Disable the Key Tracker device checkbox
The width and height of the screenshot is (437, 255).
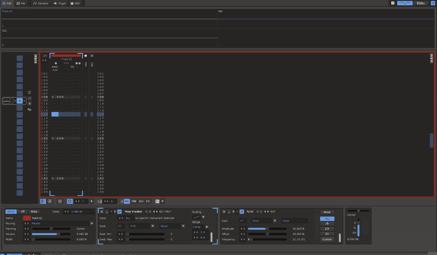[x=120, y=212]
